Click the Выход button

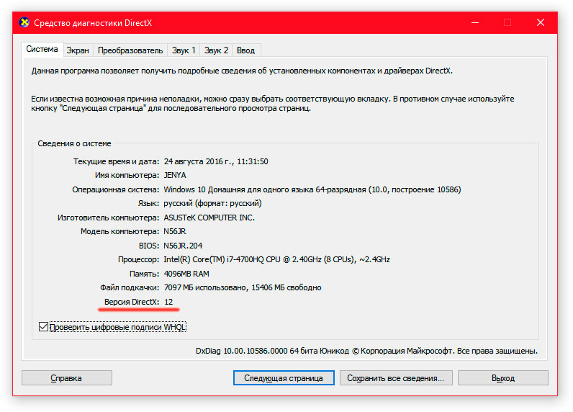[x=503, y=377]
